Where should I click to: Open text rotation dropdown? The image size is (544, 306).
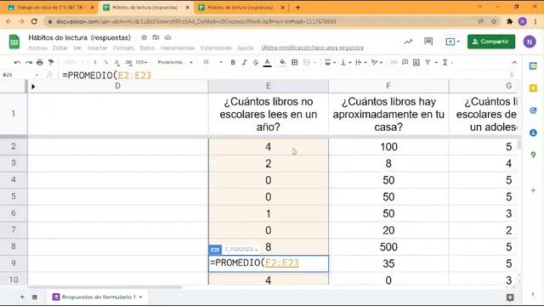coord(377,62)
